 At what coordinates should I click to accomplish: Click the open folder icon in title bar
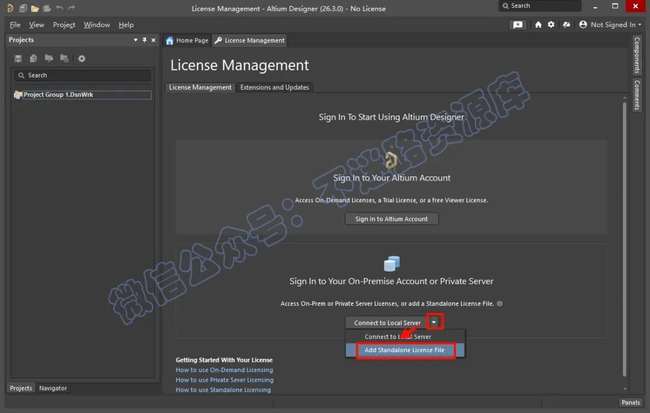[x=35, y=8]
